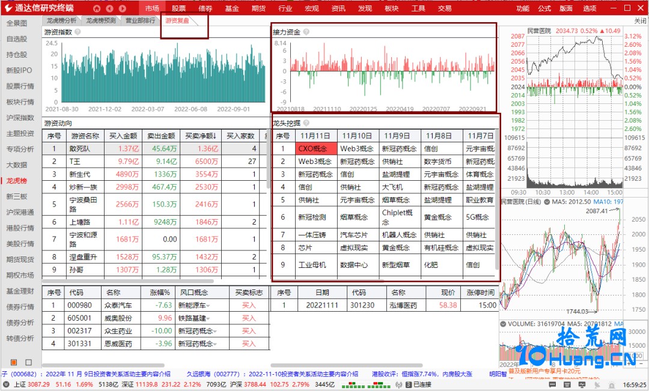Select stock 泓博医药 in the limit-up table
The width and height of the screenshot is (649, 391).
click(403, 305)
